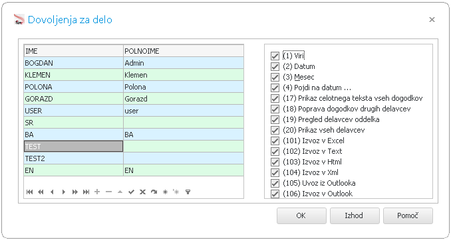Click the Admin full name cell

[x=184, y=63]
